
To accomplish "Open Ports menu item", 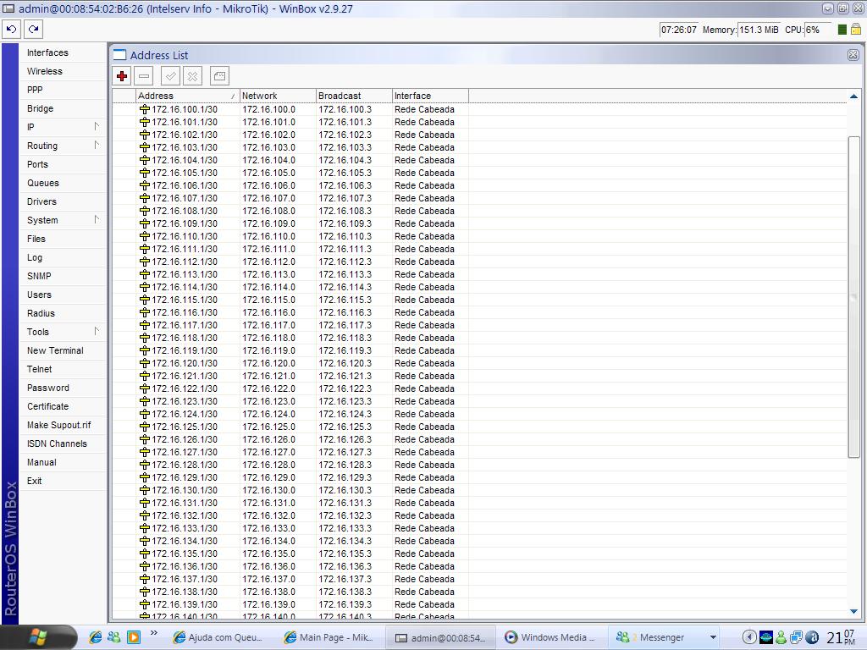I will point(63,164).
